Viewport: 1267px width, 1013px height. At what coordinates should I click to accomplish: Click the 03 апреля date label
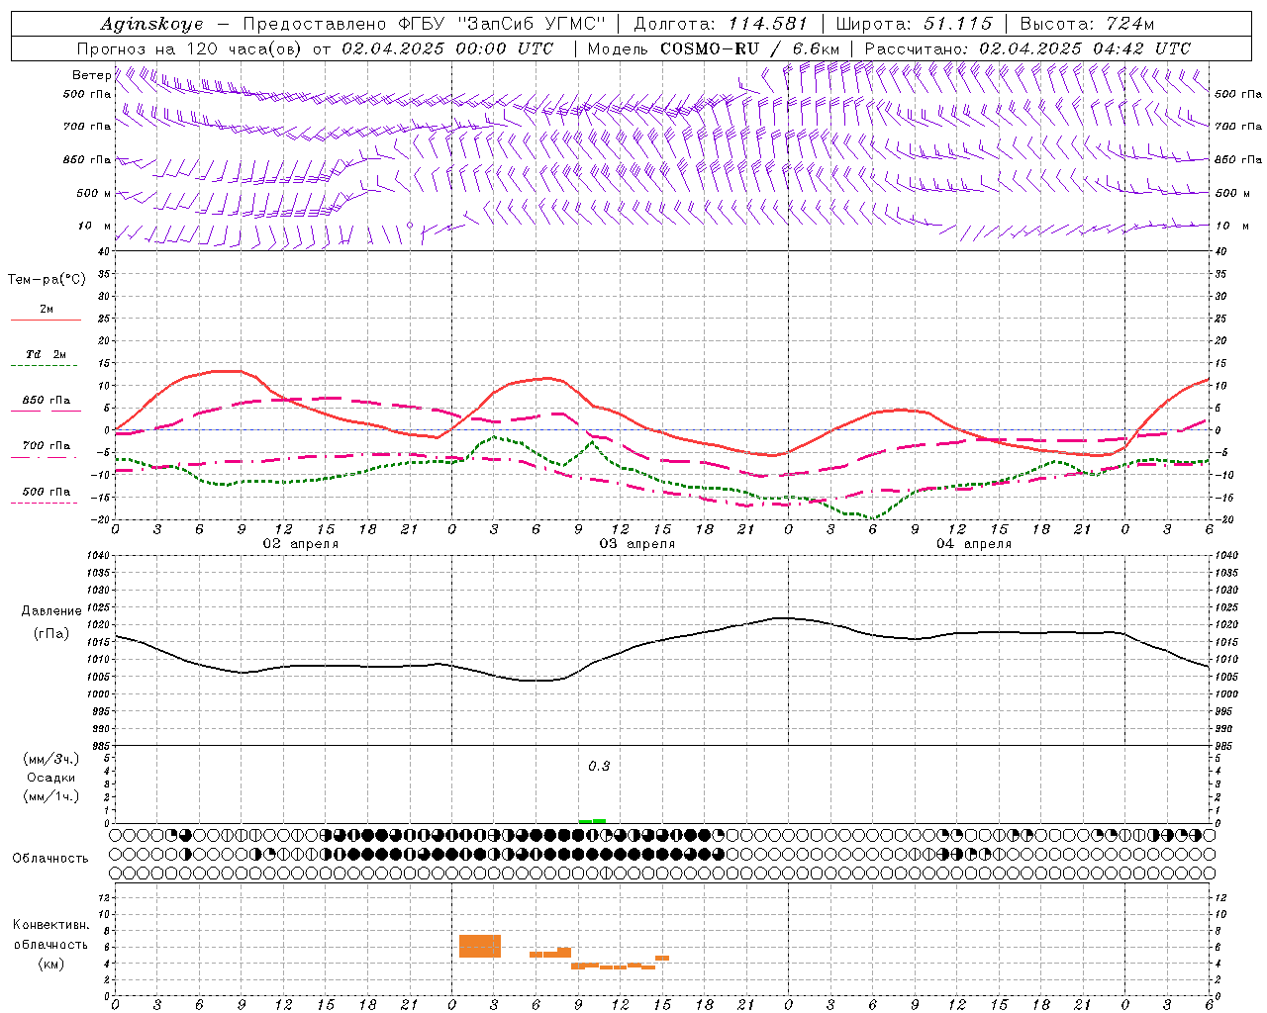(636, 543)
